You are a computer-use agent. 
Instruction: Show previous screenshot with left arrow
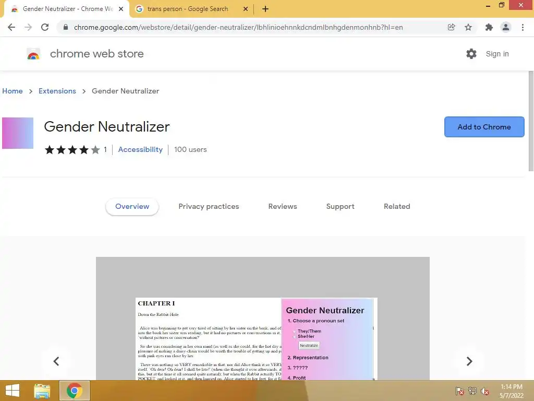(x=56, y=361)
